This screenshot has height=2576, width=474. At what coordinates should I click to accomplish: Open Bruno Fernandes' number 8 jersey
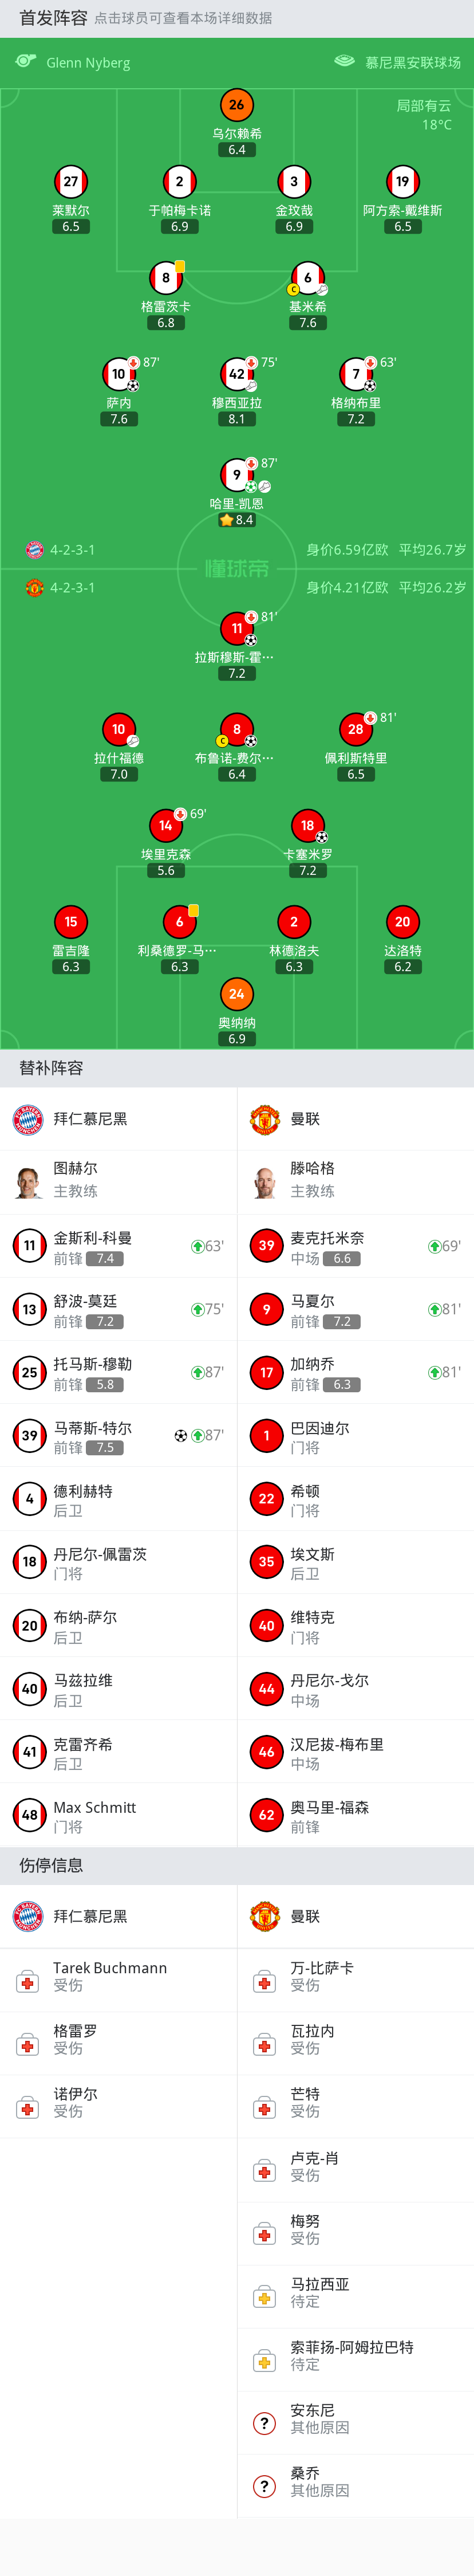[x=237, y=730]
